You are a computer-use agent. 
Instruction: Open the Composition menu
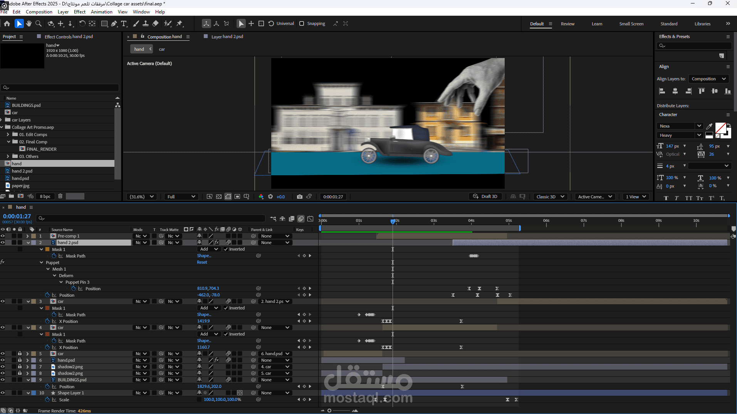click(39, 12)
